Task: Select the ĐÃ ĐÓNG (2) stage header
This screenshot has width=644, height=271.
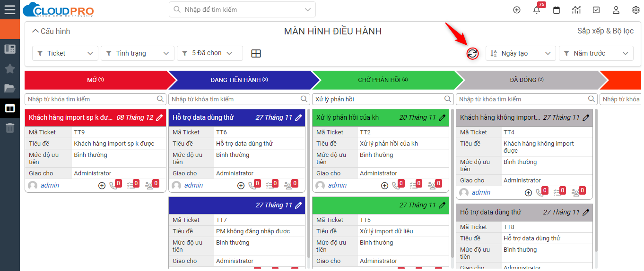Action: (527, 80)
